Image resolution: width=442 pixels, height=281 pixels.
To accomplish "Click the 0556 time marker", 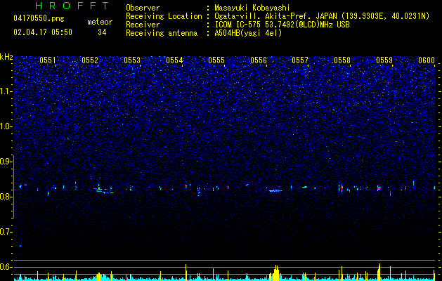I will point(259,60).
